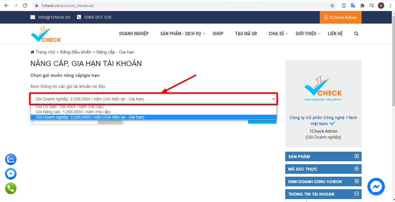Viewport: 395px width, 202px height.
Task: Click the 'tại đây' package info link
Action: (x=99, y=86)
